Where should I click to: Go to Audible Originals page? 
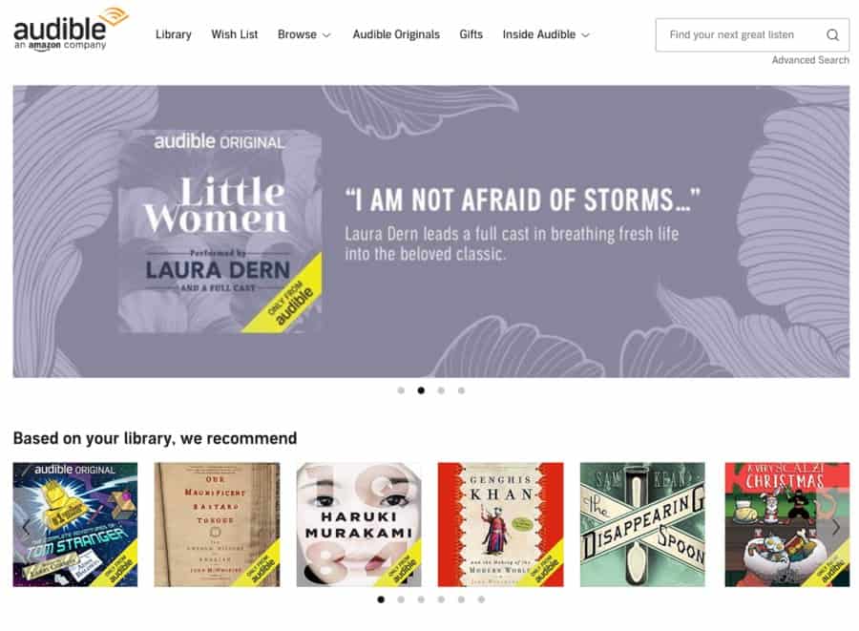pyautogui.click(x=396, y=34)
